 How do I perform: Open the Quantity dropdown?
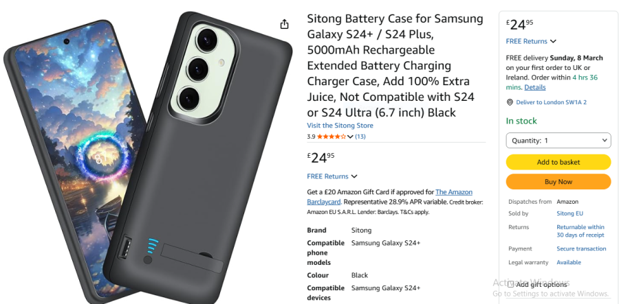(x=558, y=140)
